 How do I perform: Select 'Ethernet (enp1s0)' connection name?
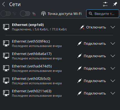point(28,25)
